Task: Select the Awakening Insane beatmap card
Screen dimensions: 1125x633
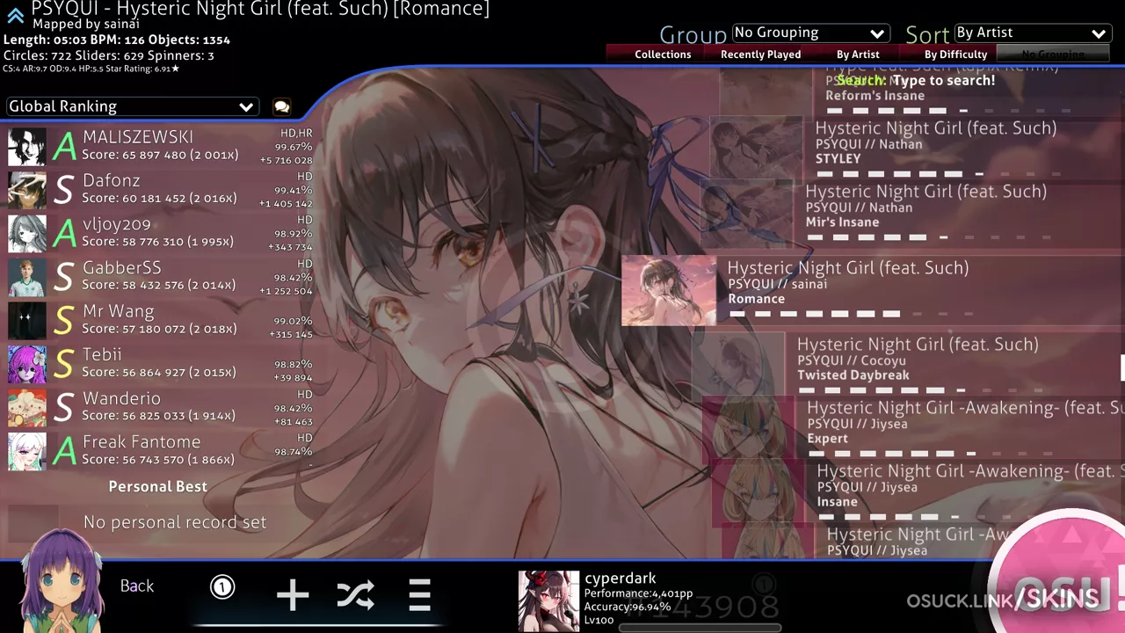Action: (x=918, y=490)
